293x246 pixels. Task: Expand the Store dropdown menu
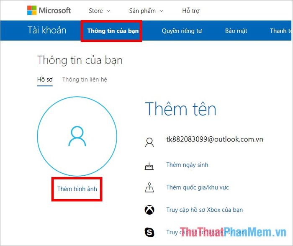pyautogui.click(x=100, y=11)
